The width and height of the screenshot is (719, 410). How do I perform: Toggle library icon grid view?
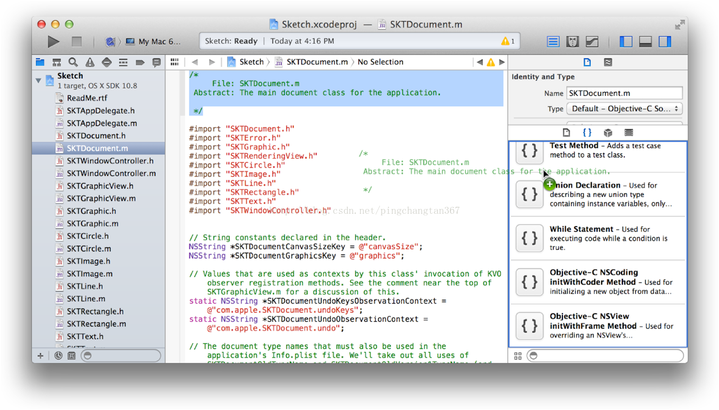tap(518, 356)
